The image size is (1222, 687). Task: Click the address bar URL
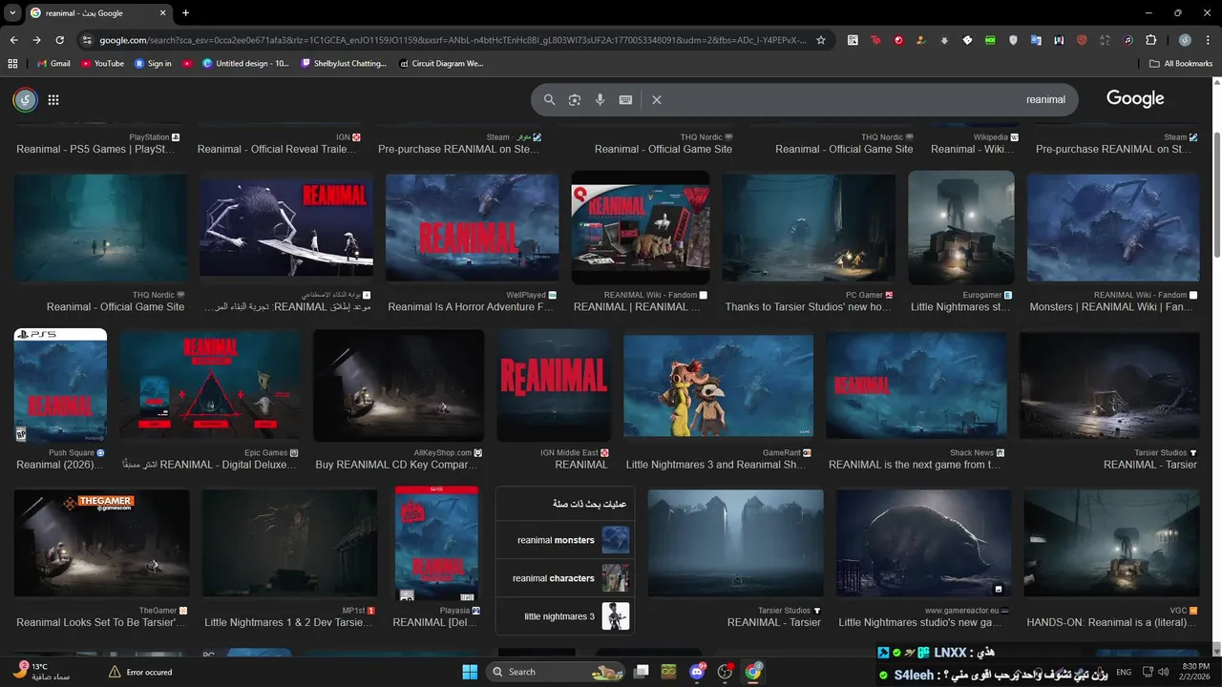453,40
